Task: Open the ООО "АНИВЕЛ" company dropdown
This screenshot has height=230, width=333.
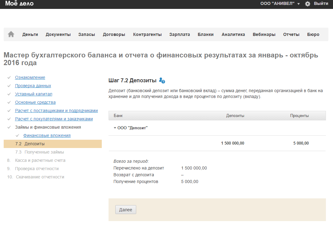Action: (279, 4)
